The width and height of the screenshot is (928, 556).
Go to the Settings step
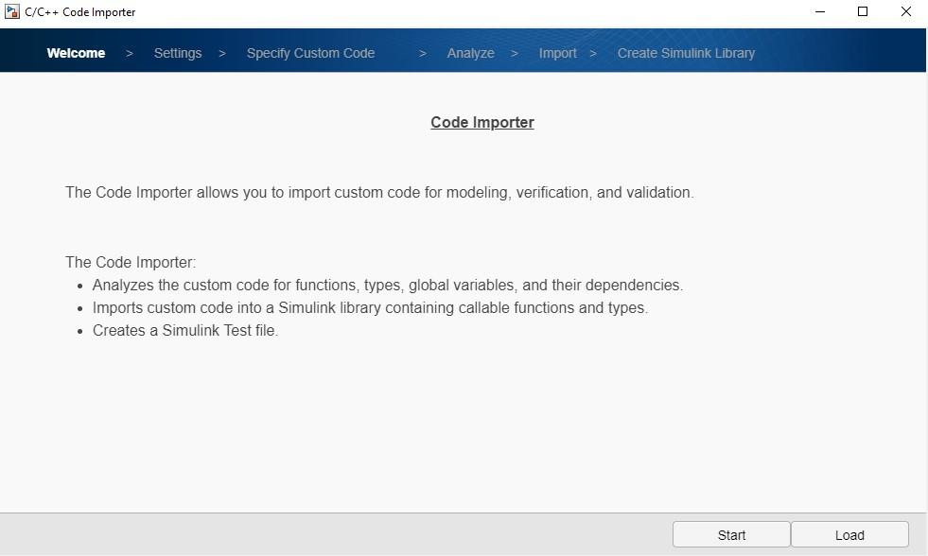click(178, 53)
